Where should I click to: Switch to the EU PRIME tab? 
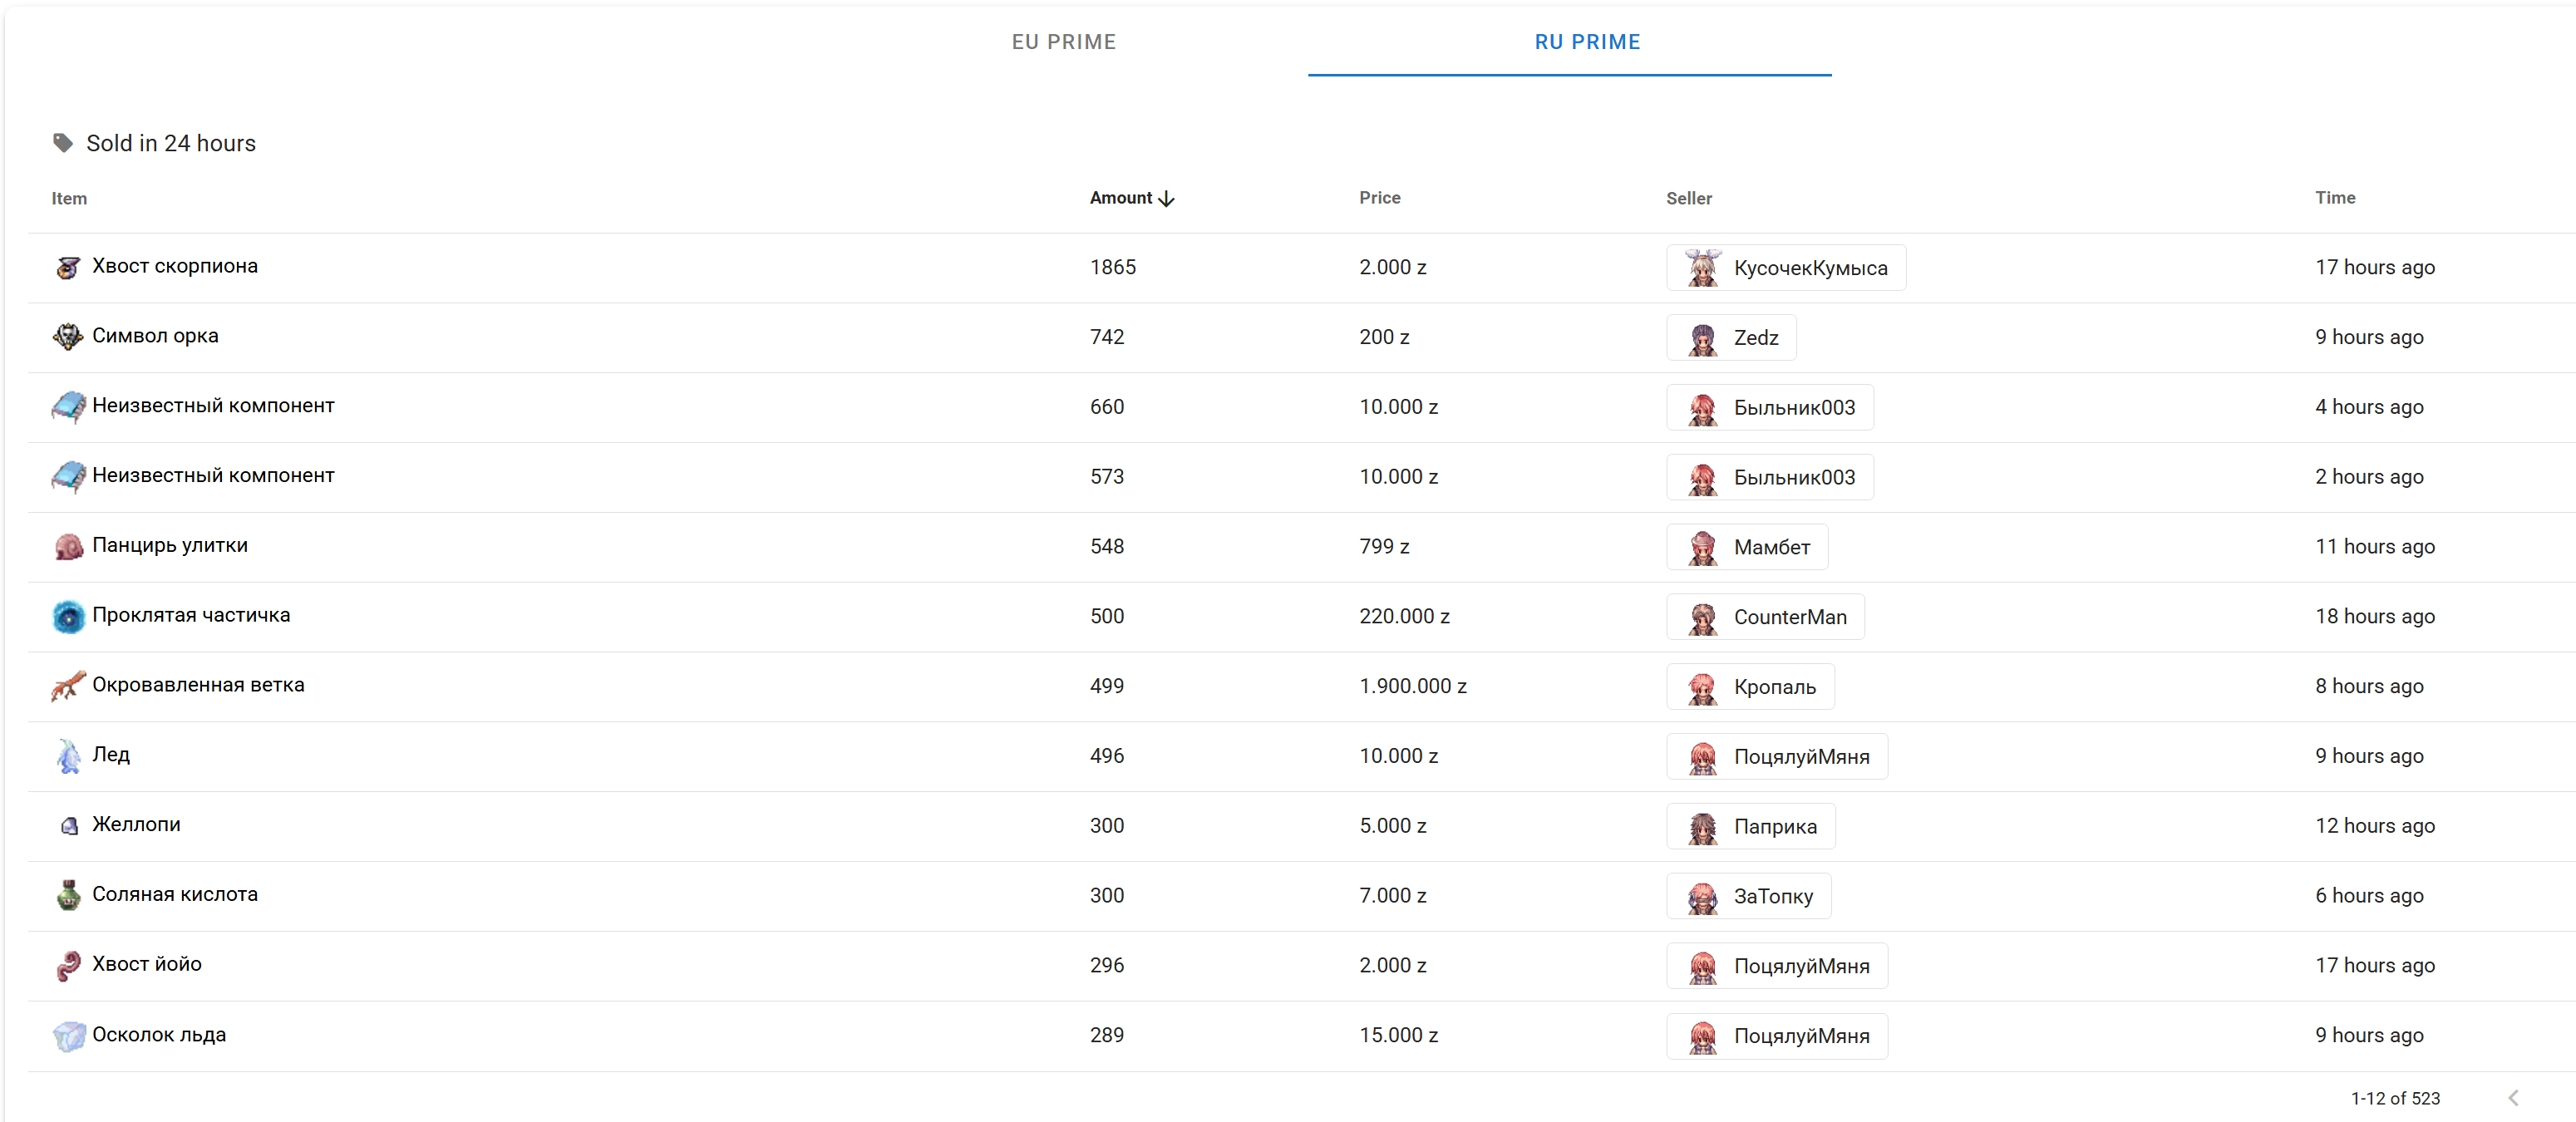1063,42
